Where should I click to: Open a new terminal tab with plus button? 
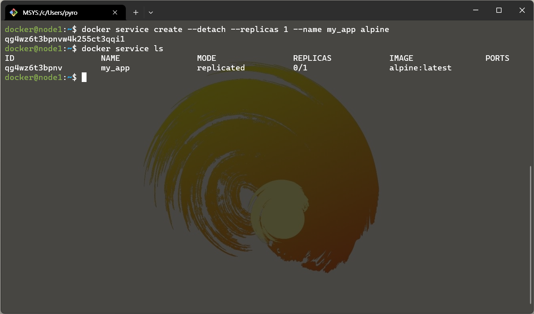136,12
